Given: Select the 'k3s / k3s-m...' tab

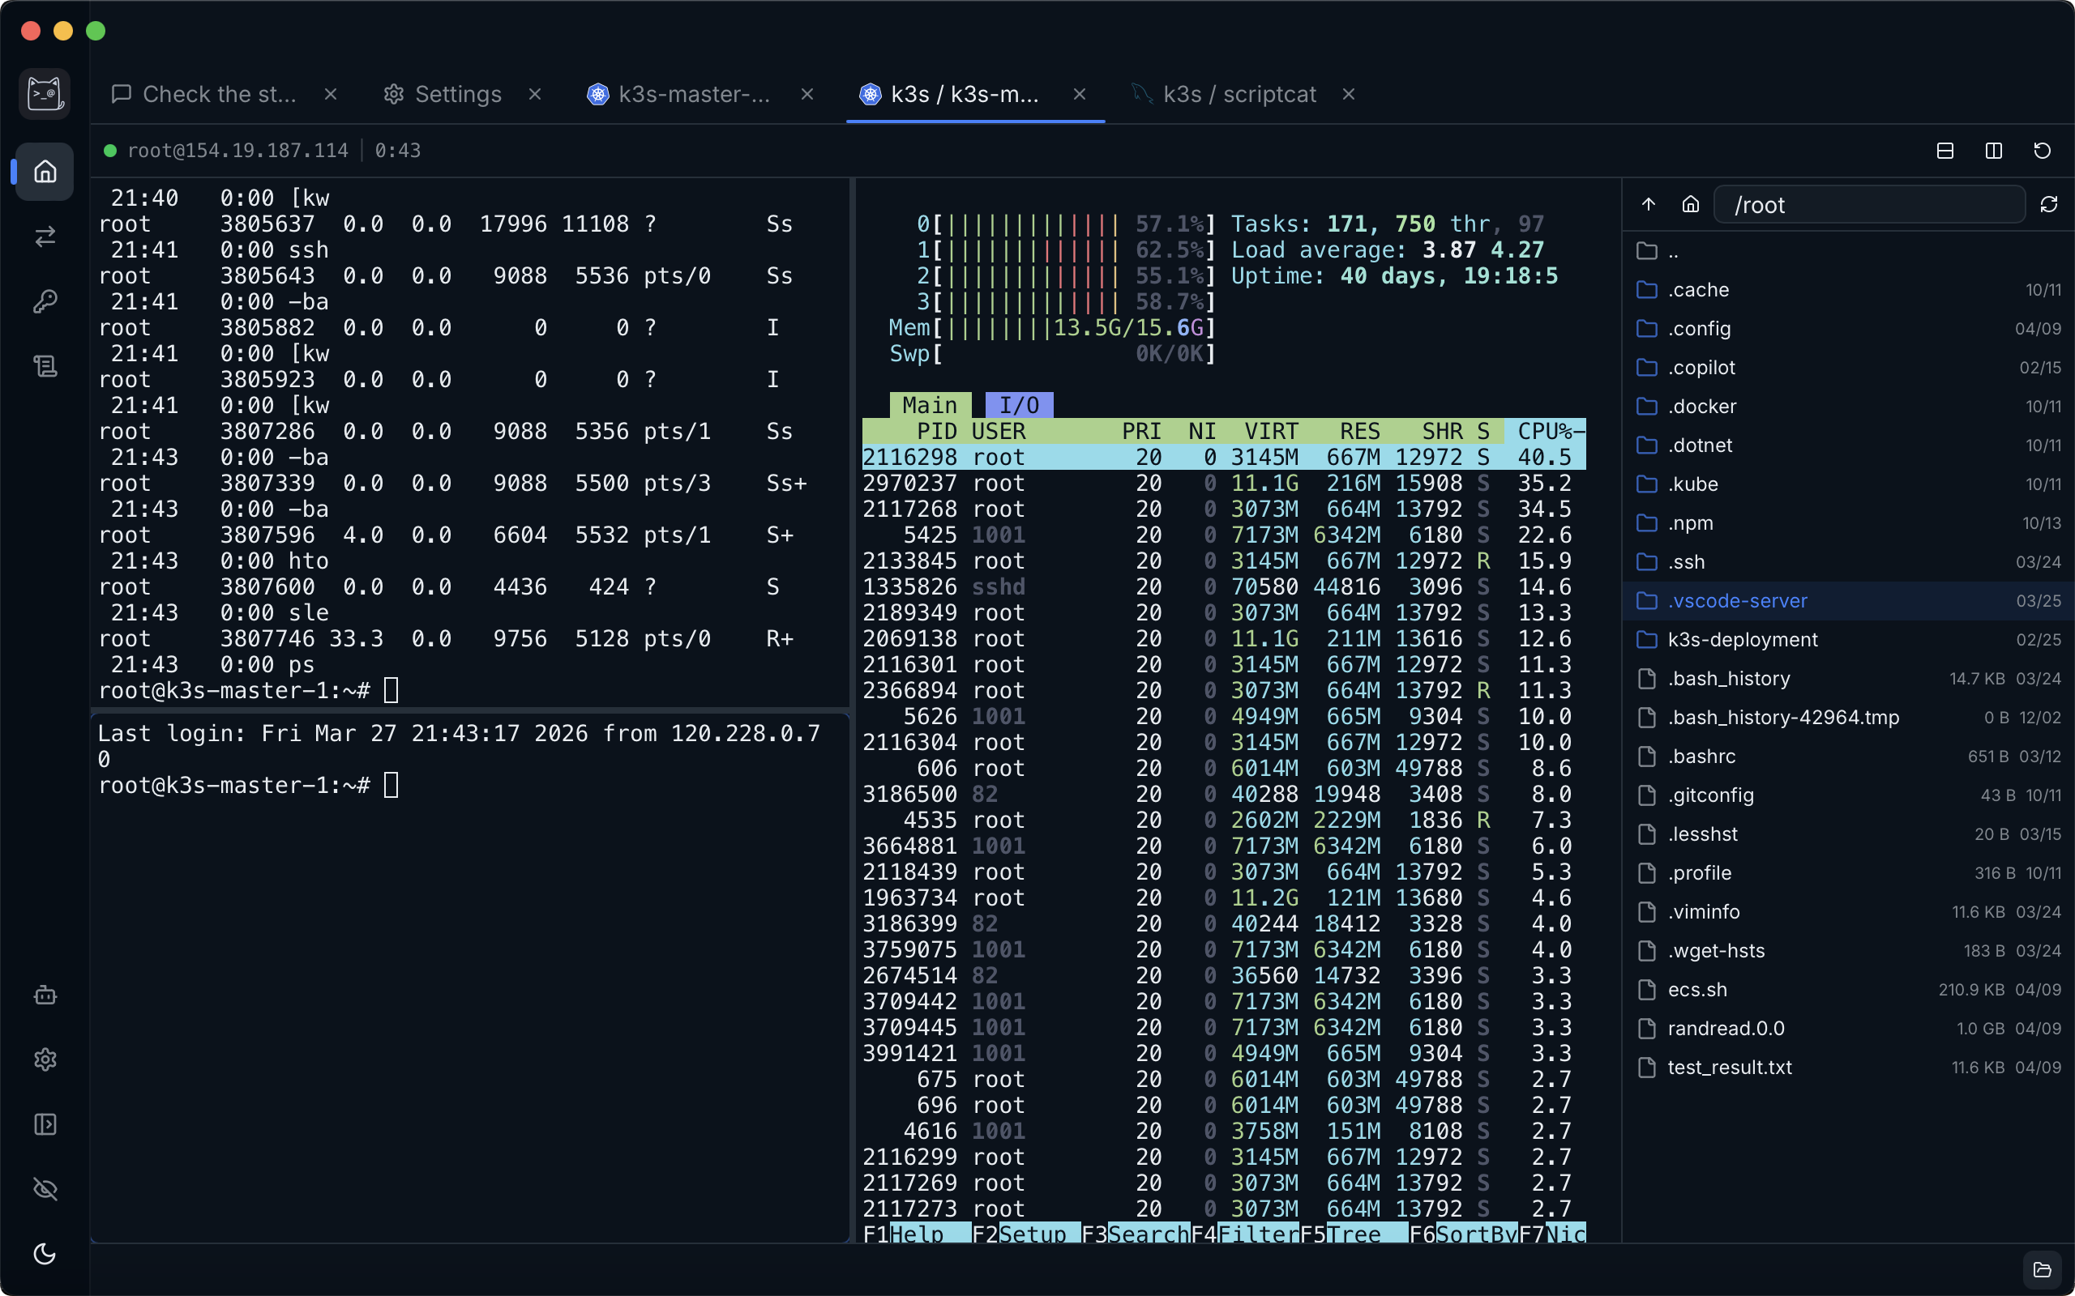Looking at the screenshot, I should tap(964, 94).
